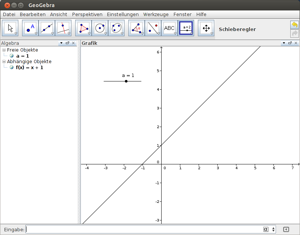Toggle the input help arrow button
This screenshot has width=300, height=235.
[286, 229]
